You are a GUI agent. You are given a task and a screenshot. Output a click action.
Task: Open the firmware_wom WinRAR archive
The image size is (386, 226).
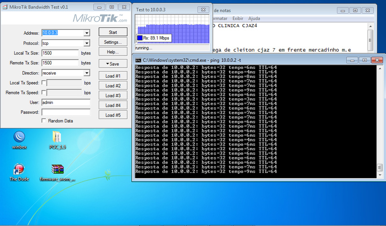(x=57, y=173)
